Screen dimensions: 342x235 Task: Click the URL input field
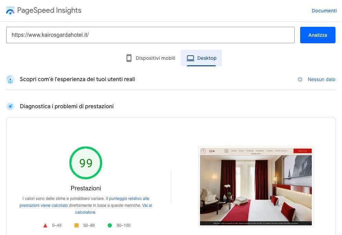click(x=150, y=35)
